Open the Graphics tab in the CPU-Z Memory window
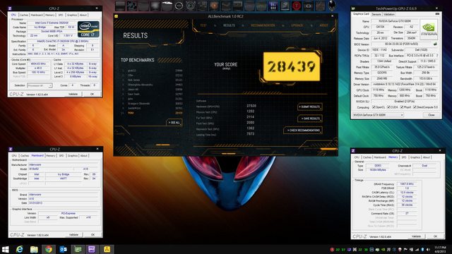452x254 pixels. [415, 157]
